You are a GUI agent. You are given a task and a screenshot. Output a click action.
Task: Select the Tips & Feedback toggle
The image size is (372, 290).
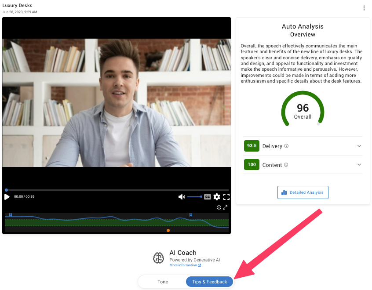(x=209, y=282)
